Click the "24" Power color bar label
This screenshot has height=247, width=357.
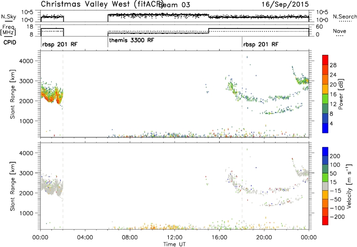pyautogui.click(x=333, y=75)
